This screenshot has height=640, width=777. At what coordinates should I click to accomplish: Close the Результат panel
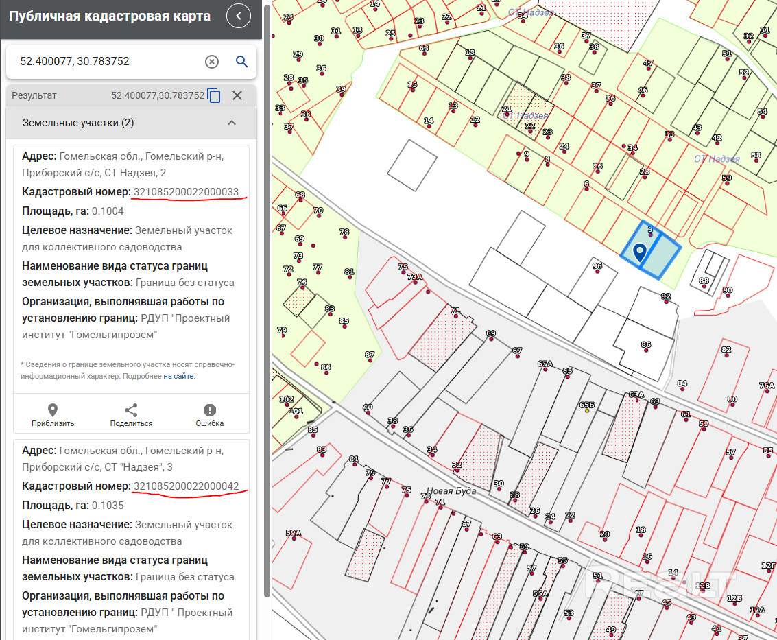(237, 95)
